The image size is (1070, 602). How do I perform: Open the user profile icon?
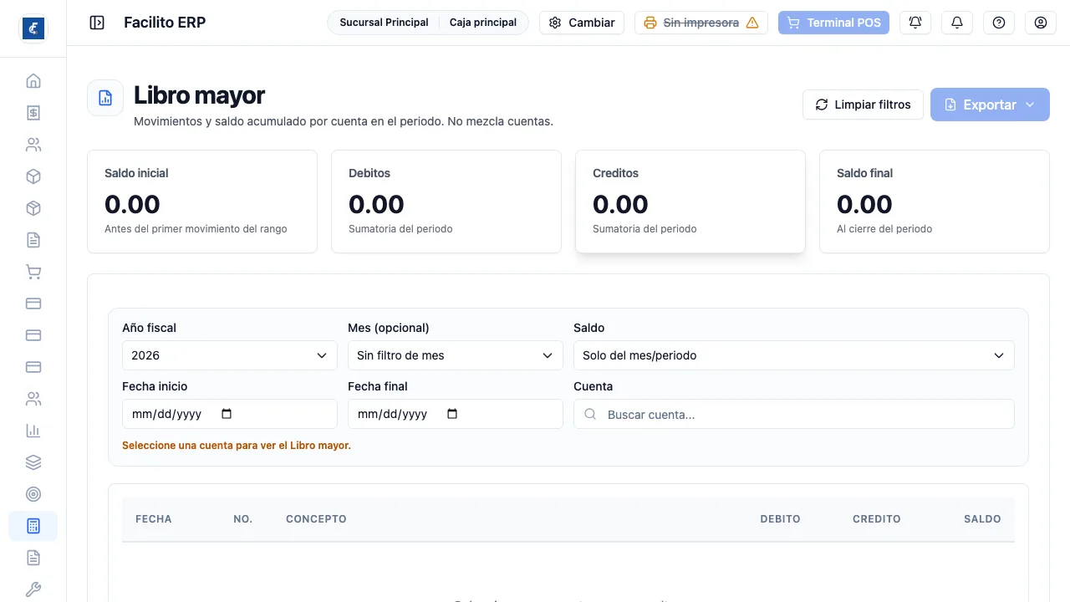click(x=1041, y=23)
